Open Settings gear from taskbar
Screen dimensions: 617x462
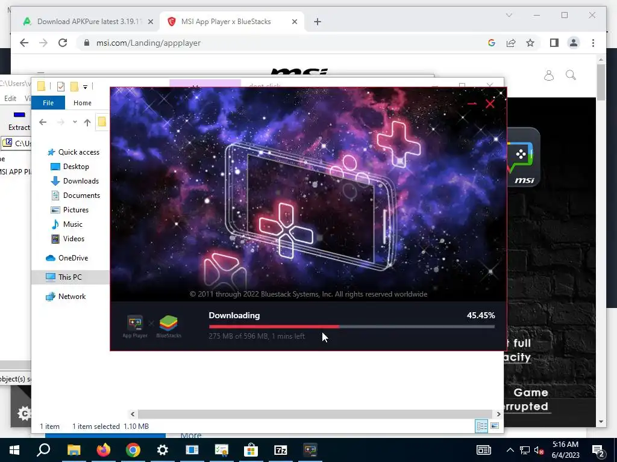point(163,450)
